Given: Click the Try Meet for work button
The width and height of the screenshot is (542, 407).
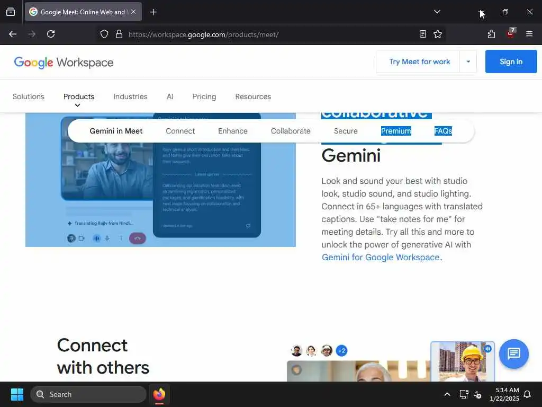Looking at the screenshot, I should pyautogui.click(x=418, y=61).
